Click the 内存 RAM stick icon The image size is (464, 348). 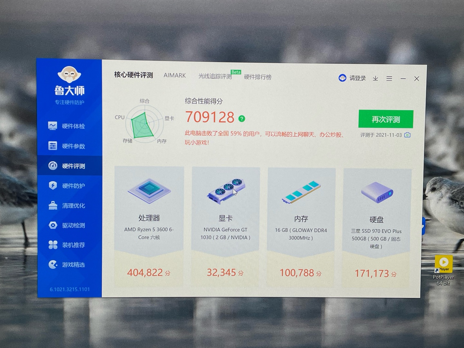(301, 192)
